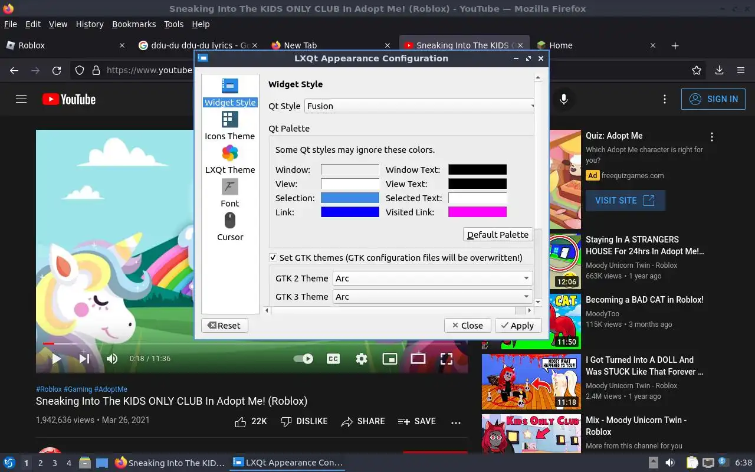This screenshot has width=755, height=472.
Task: Click the #Roblox hashtag link
Action: [x=49, y=389]
